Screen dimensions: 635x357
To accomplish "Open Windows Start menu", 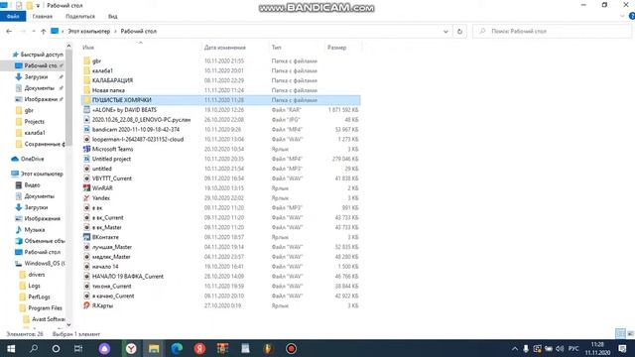I will click(11, 348).
